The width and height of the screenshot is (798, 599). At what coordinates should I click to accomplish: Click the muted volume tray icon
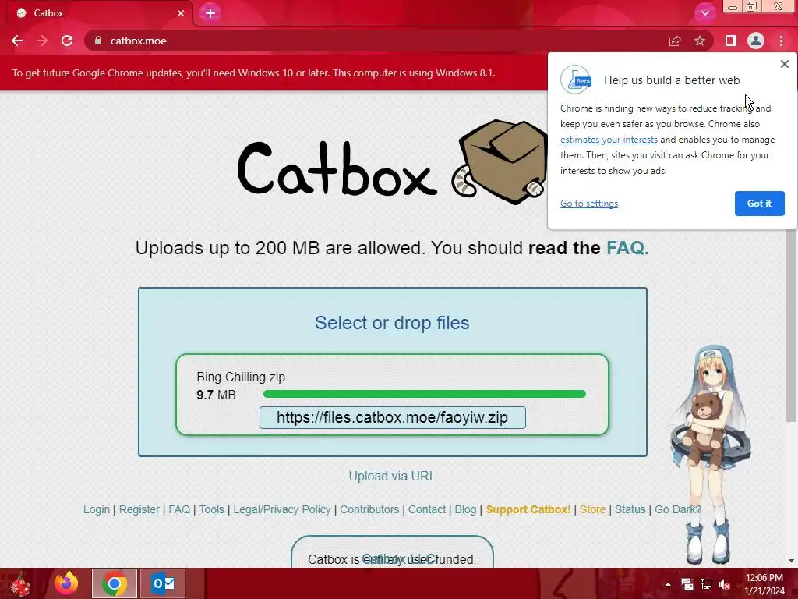pyautogui.click(x=725, y=584)
